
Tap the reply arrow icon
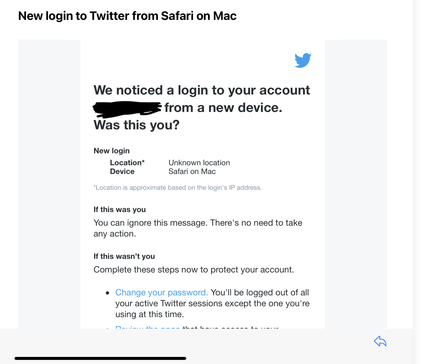pyautogui.click(x=380, y=341)
